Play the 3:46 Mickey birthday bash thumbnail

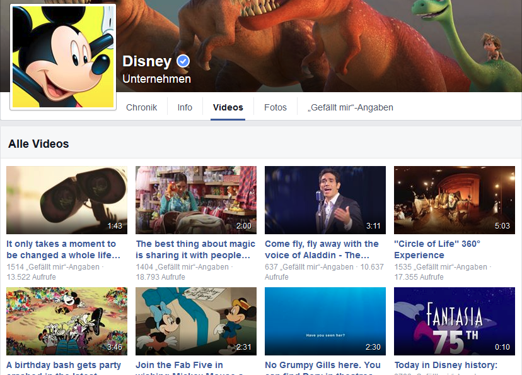click(67, 321)
